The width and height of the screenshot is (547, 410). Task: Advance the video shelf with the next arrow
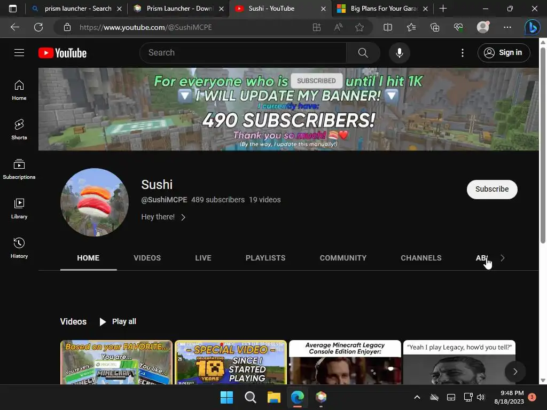[x=515, y=372]
